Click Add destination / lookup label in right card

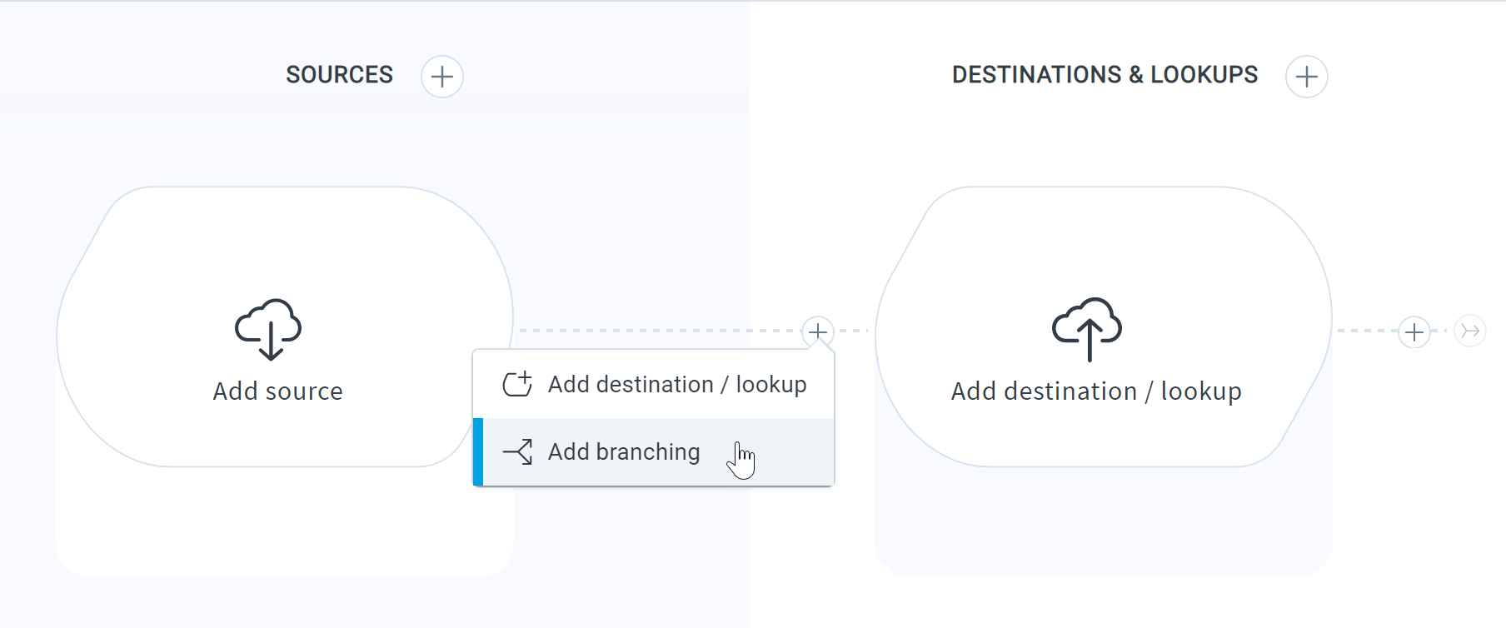(1096, 391)
